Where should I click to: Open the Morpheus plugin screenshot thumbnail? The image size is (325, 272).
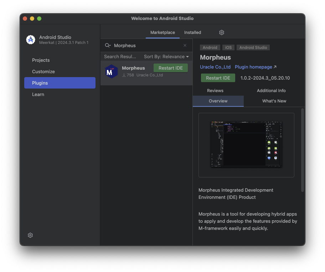tap(246, 145)
